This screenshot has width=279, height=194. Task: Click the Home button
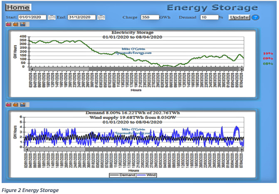(18, 7)
